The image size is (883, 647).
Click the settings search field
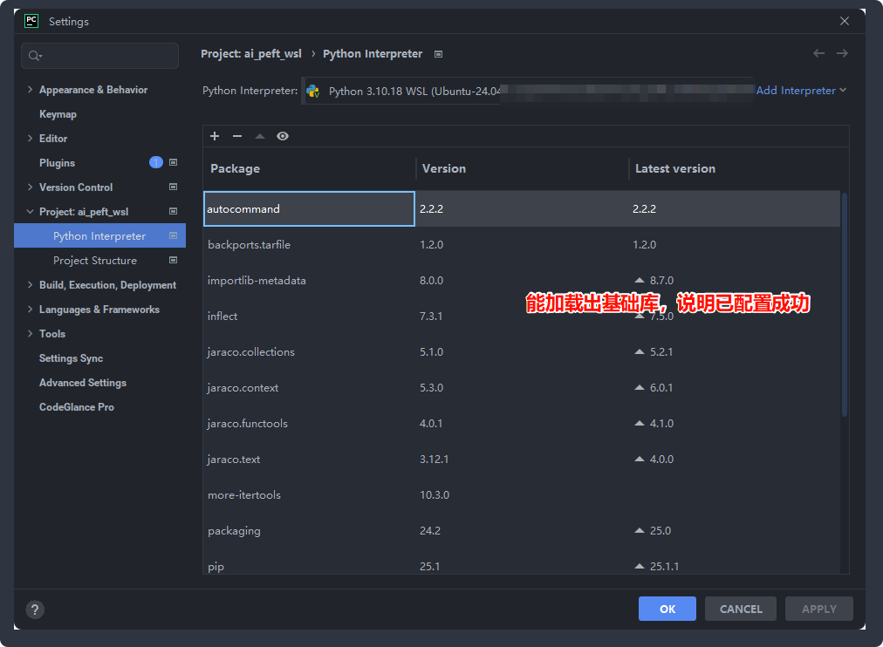tap(100, 56)
